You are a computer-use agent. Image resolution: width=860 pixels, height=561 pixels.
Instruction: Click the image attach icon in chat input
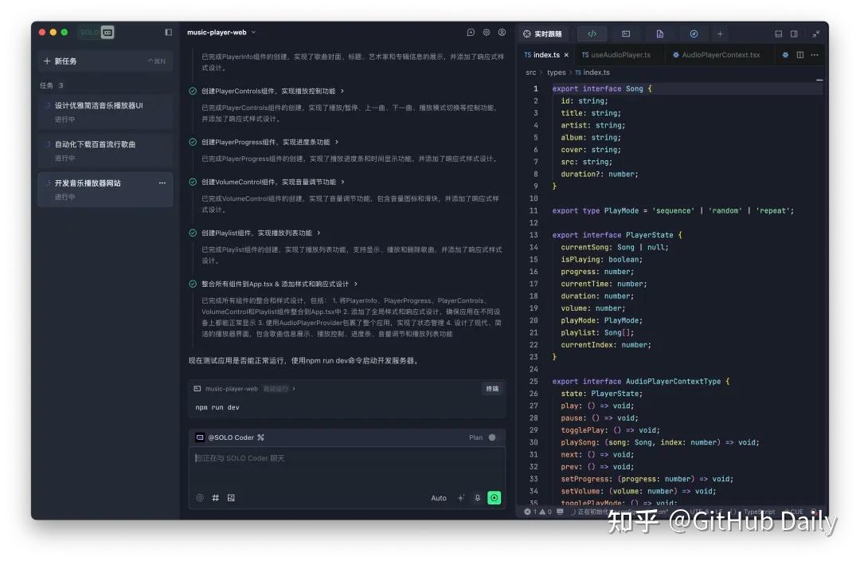coord(231,498)
